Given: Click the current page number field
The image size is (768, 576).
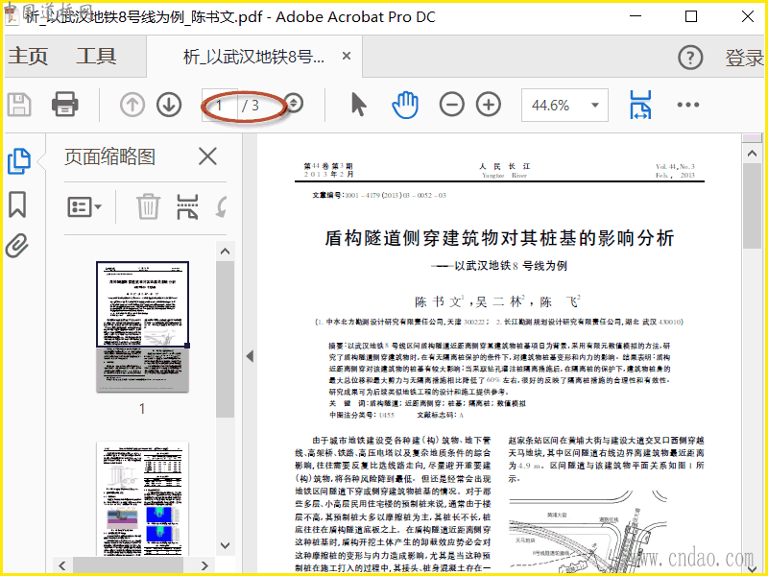Looking at the screenshot, I should pyautogui.click(x=220, y=106).
